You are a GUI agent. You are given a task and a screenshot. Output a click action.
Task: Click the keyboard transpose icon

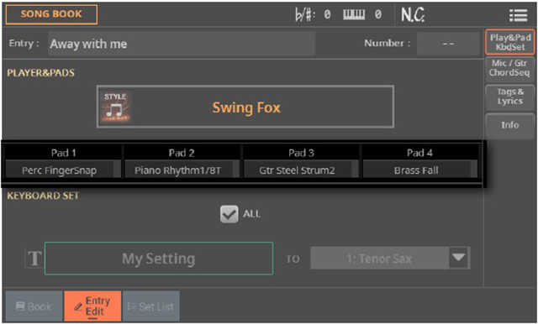click(354, 14)
